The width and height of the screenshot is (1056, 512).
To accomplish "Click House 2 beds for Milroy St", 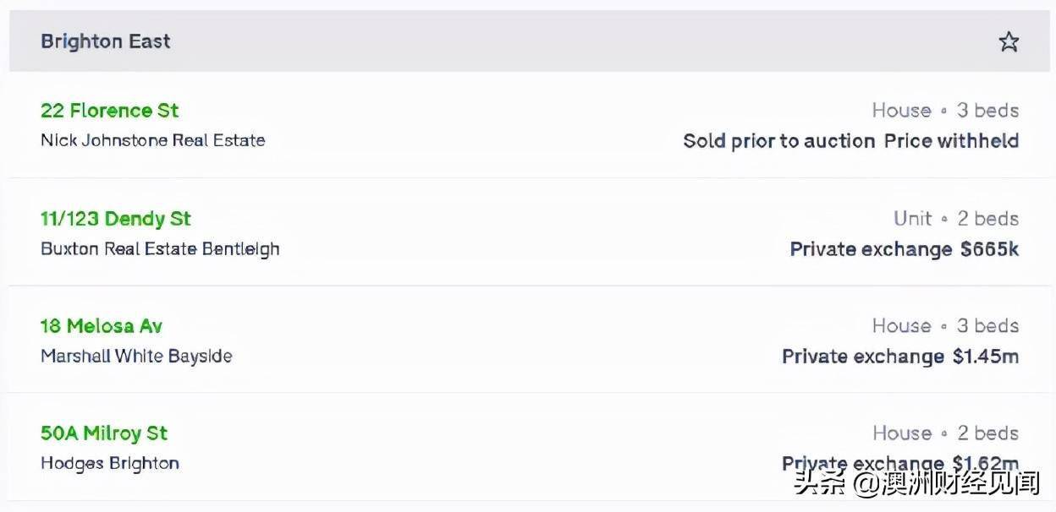I will click(x=945, y=433).
